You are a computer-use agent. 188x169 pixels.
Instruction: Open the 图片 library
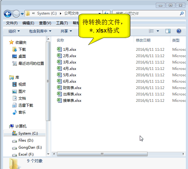click(x=19, y=91)
